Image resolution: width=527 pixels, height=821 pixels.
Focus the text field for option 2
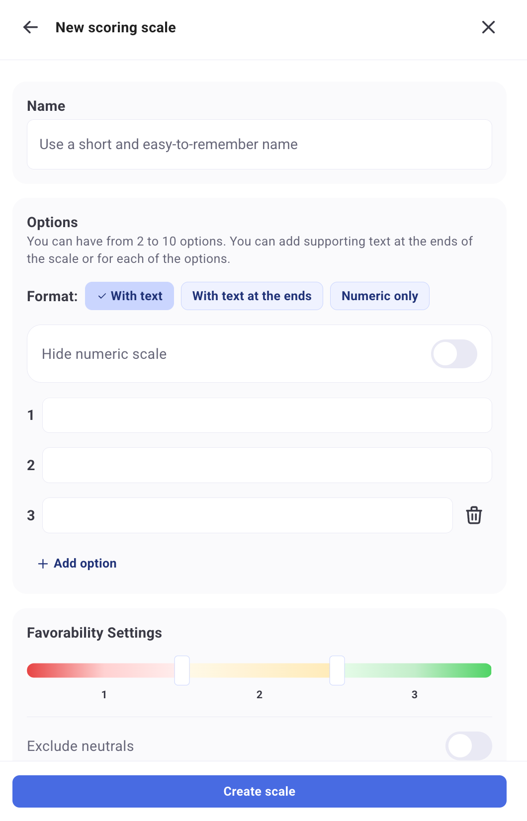click(267, 465)
